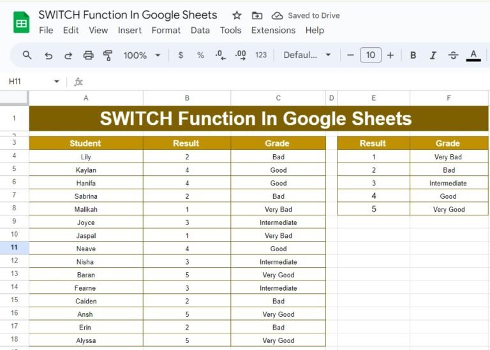Select cell containing Malikah
This screenshot has height=350, width=490.
pos(86,209)
